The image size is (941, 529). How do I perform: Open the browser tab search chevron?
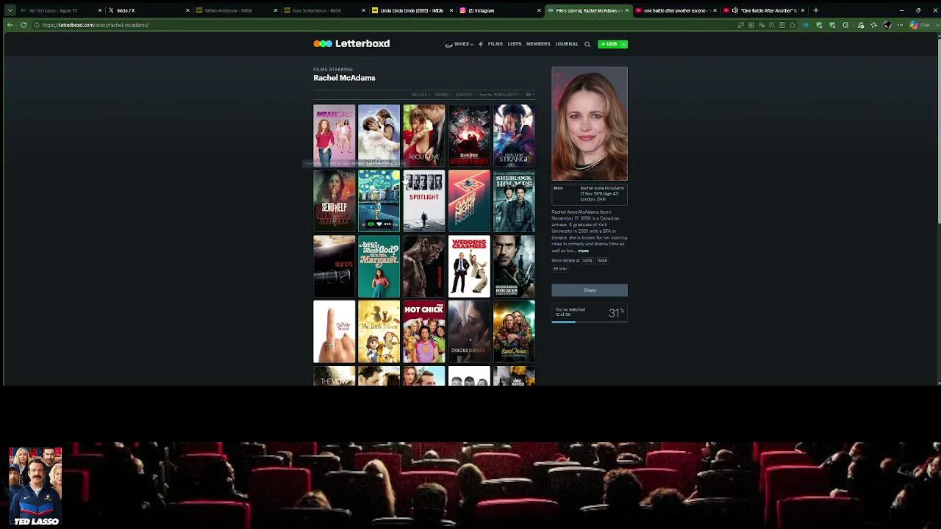10,10
